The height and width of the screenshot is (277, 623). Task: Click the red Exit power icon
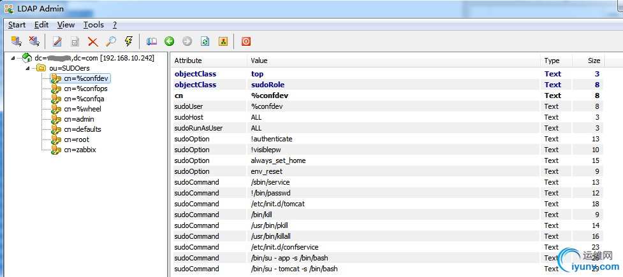tap(246, 41)
